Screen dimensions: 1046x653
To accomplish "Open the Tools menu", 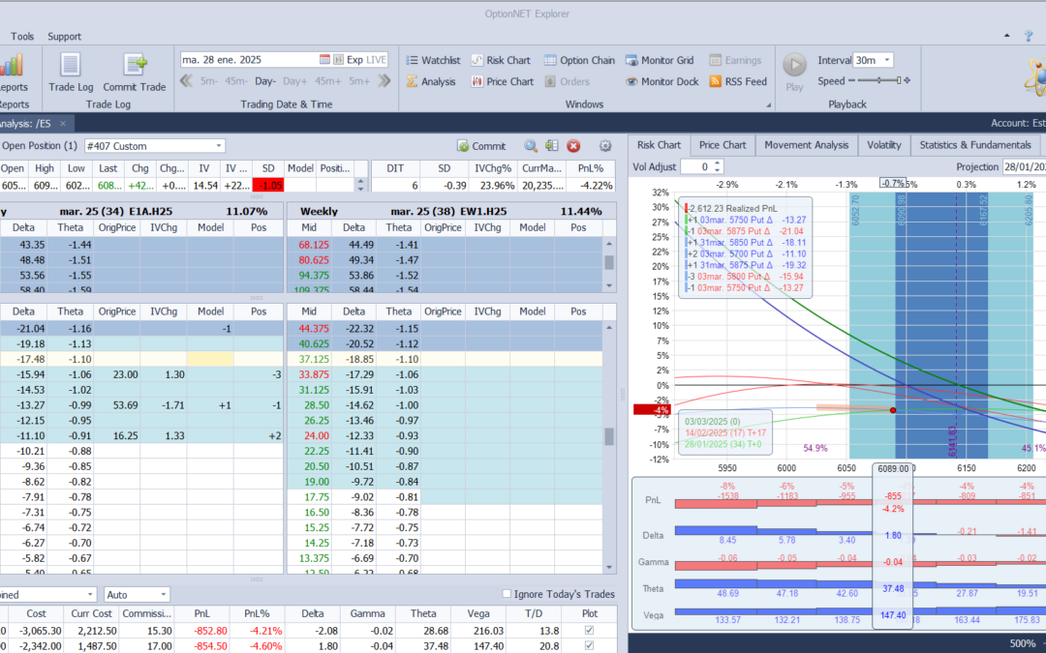I will 22,36.
